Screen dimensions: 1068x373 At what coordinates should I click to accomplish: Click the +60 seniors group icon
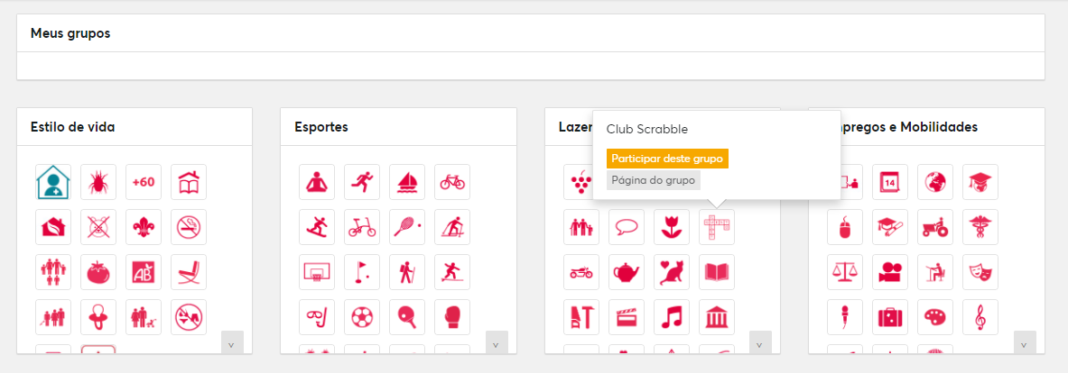tap(144, 182)
